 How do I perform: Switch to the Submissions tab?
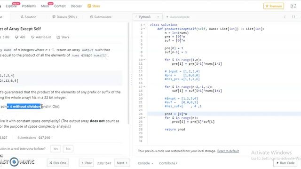(101, 17)
